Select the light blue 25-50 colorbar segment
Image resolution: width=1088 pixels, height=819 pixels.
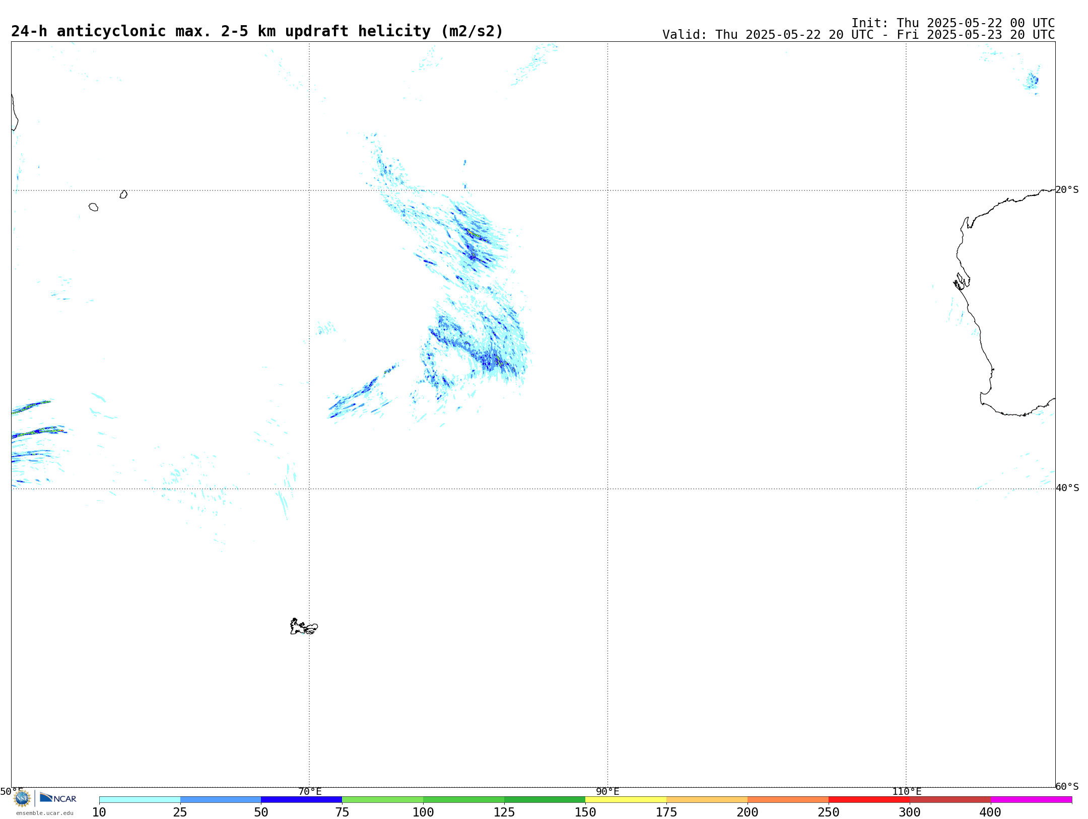coord(221,800)
